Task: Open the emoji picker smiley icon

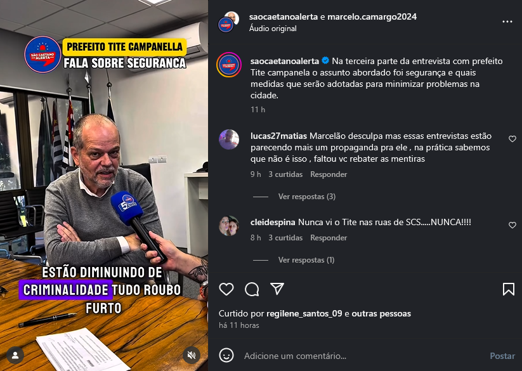Action: click(x=226, y=355)
